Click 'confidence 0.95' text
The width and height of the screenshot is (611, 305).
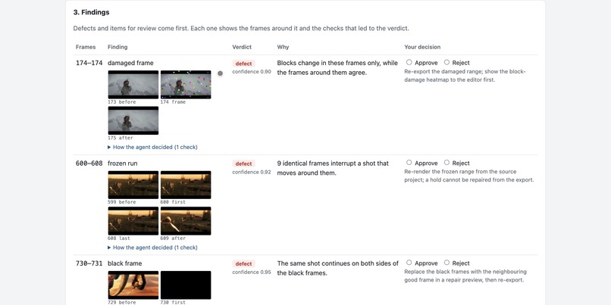tap(252, 272)
